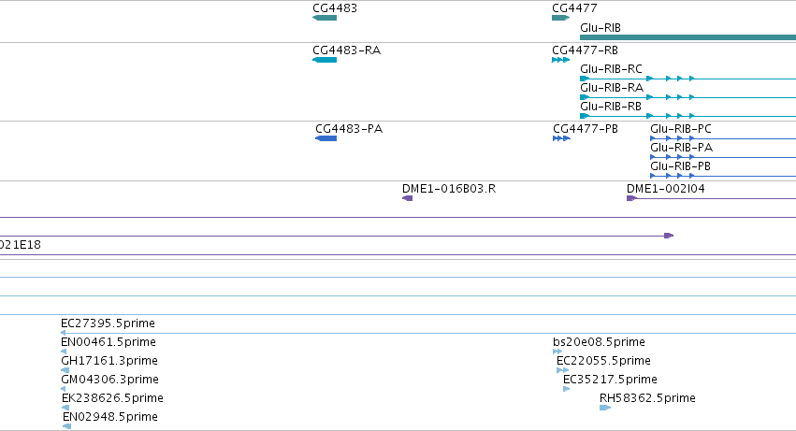The image size is (796, 431).
Task: Click the Glu-RIB-RA transcript glyph line
Action: 687,97
